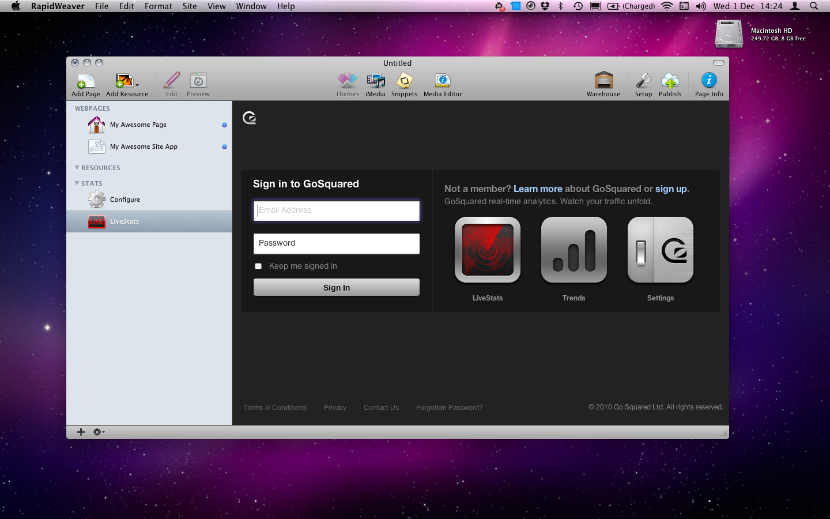Open the Format menu
Screen dimensions: 830x519
tap(159, 6)
